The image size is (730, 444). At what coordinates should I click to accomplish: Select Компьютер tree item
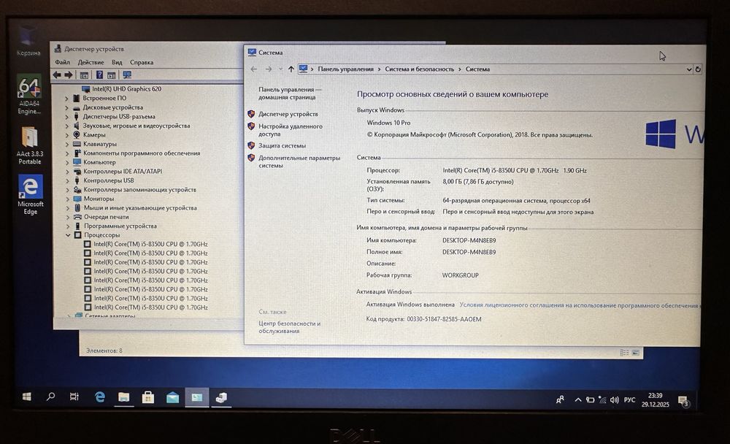tap(99, 163)
